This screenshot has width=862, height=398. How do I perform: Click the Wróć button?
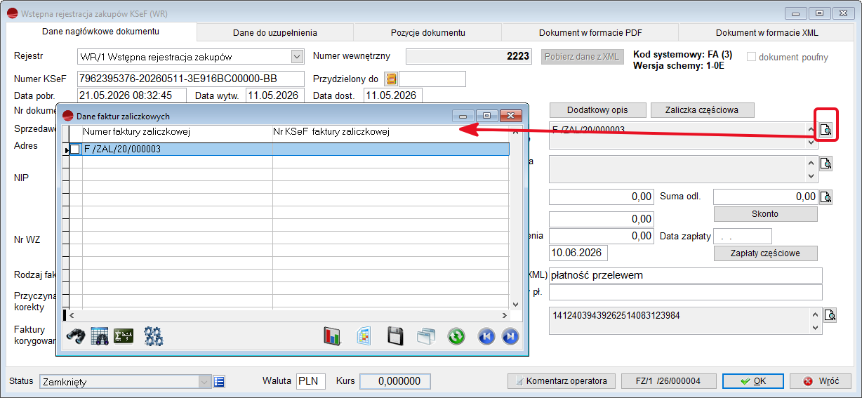point(821,381)
